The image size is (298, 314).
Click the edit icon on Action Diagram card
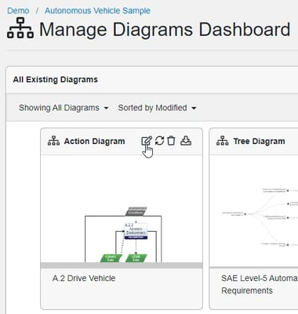coord(147,141)
